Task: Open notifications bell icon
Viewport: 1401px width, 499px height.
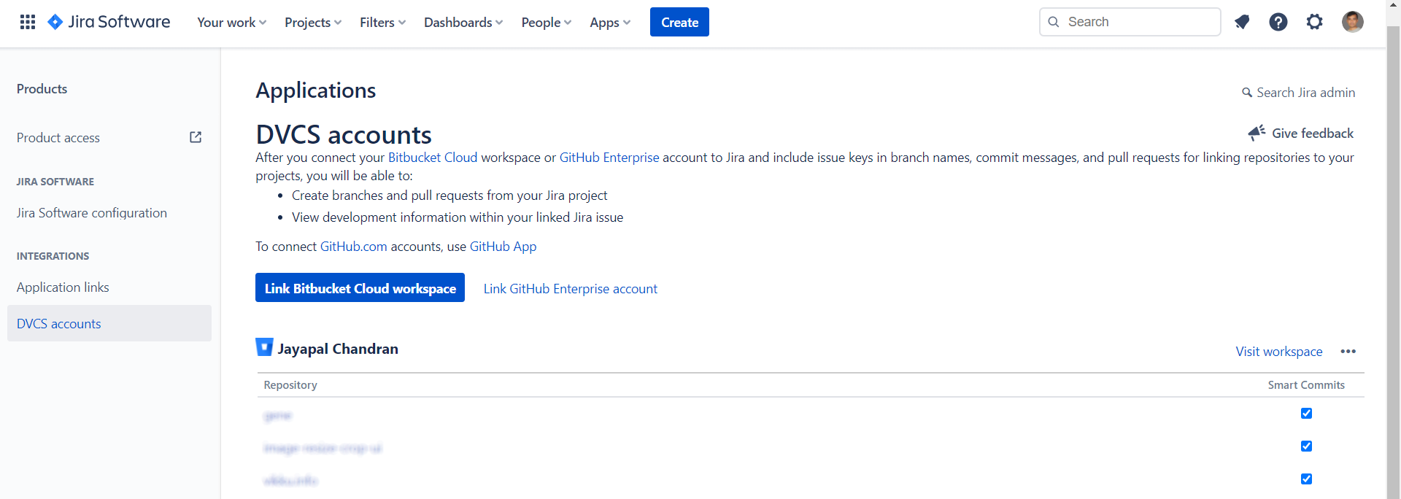Action: point(1242,22)
